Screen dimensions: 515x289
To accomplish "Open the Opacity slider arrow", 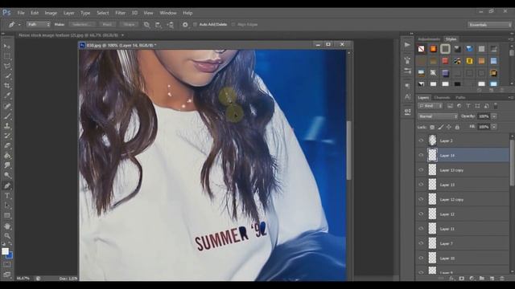I will click(494, 116).
